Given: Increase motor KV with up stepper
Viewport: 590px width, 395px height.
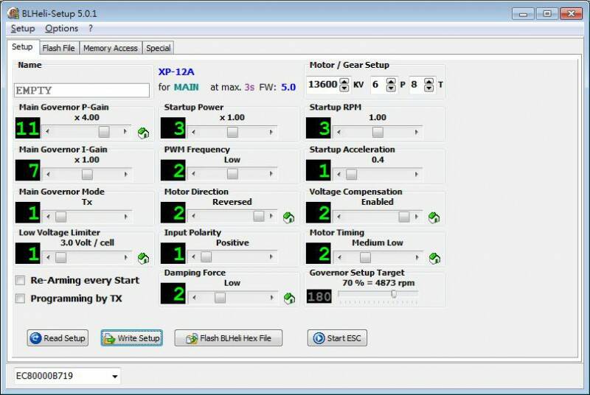Looking at the screenshot, I should pyautogui.click(x=344, y=81).
